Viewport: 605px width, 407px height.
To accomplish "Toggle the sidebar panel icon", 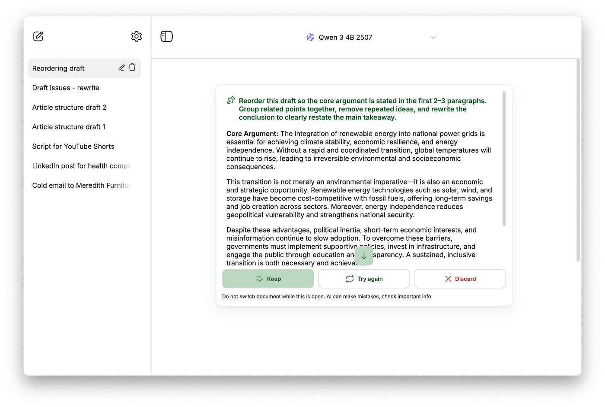I will (x=166, y=36).
